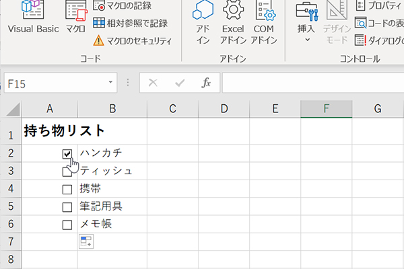Screen dimensions: 404x269
Task: Select column D header
Action: (224, 109)
